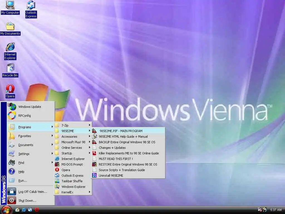
Task: Open Source Scripts + Translation Guide
Action: coord(128,170)
